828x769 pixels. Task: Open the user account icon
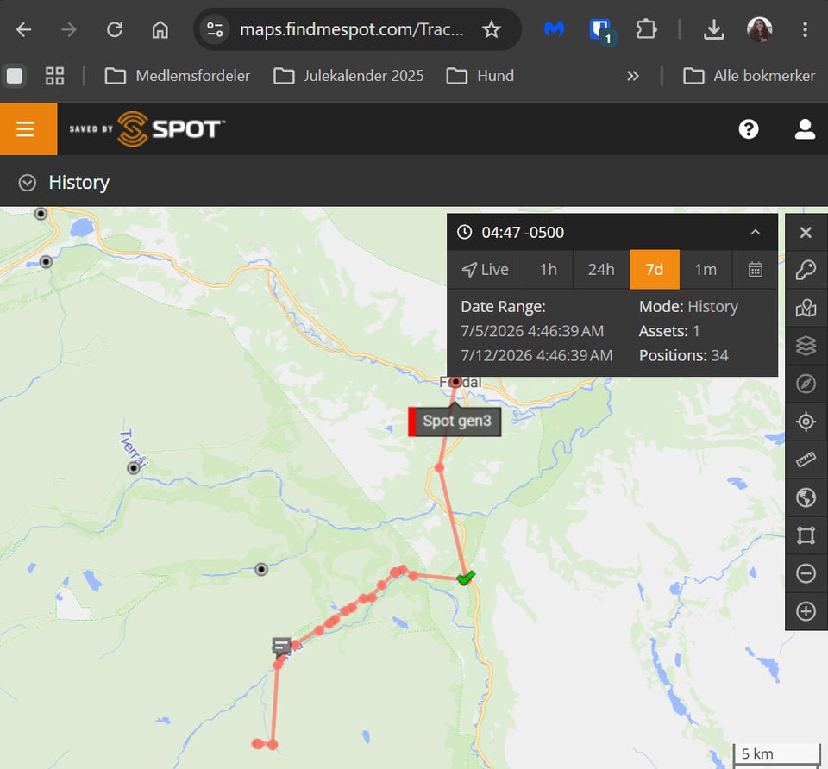coord(805,129)
